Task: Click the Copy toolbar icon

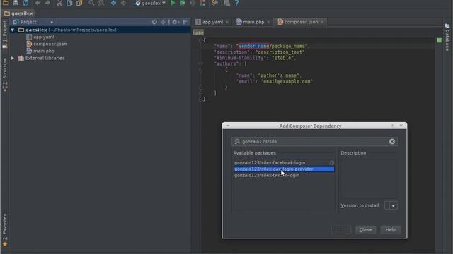Action: click(69, 3)
